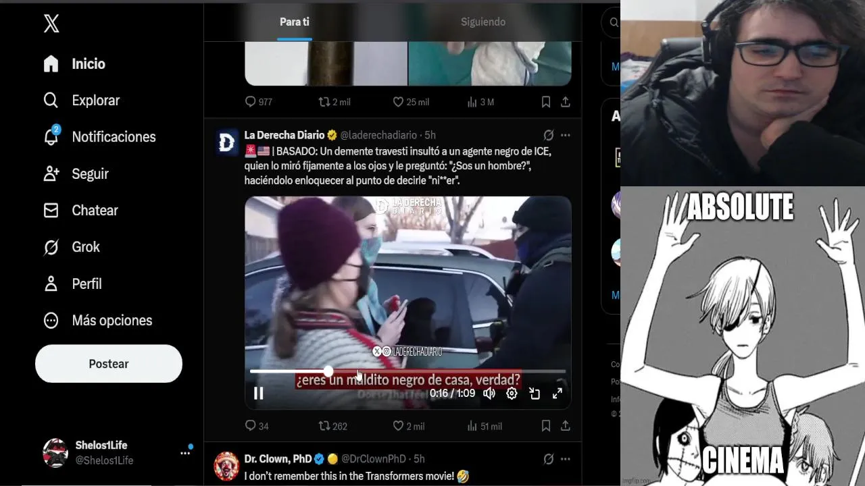This screenshot has height=486, width=865.
Task: Reply to top post with 977 comments
Action: coord(259,102)
